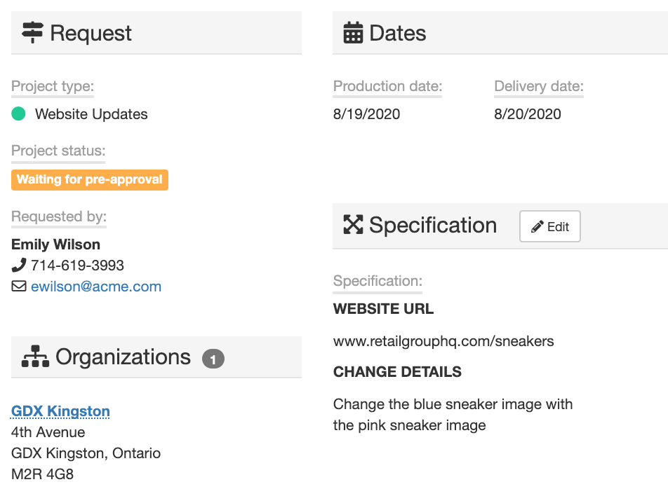The width and height of the screenshot is (668, 496).
Task: Click the pencil icon inside the Edit button
Action: coord(538,226)
